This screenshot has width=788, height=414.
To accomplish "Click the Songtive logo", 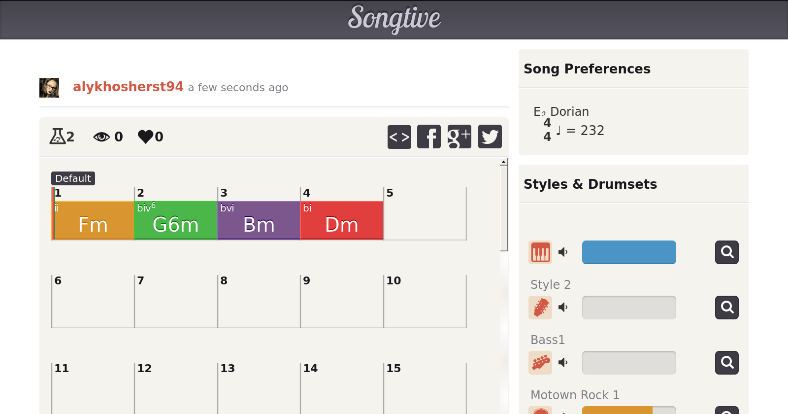I will click(x=394, y=19).
